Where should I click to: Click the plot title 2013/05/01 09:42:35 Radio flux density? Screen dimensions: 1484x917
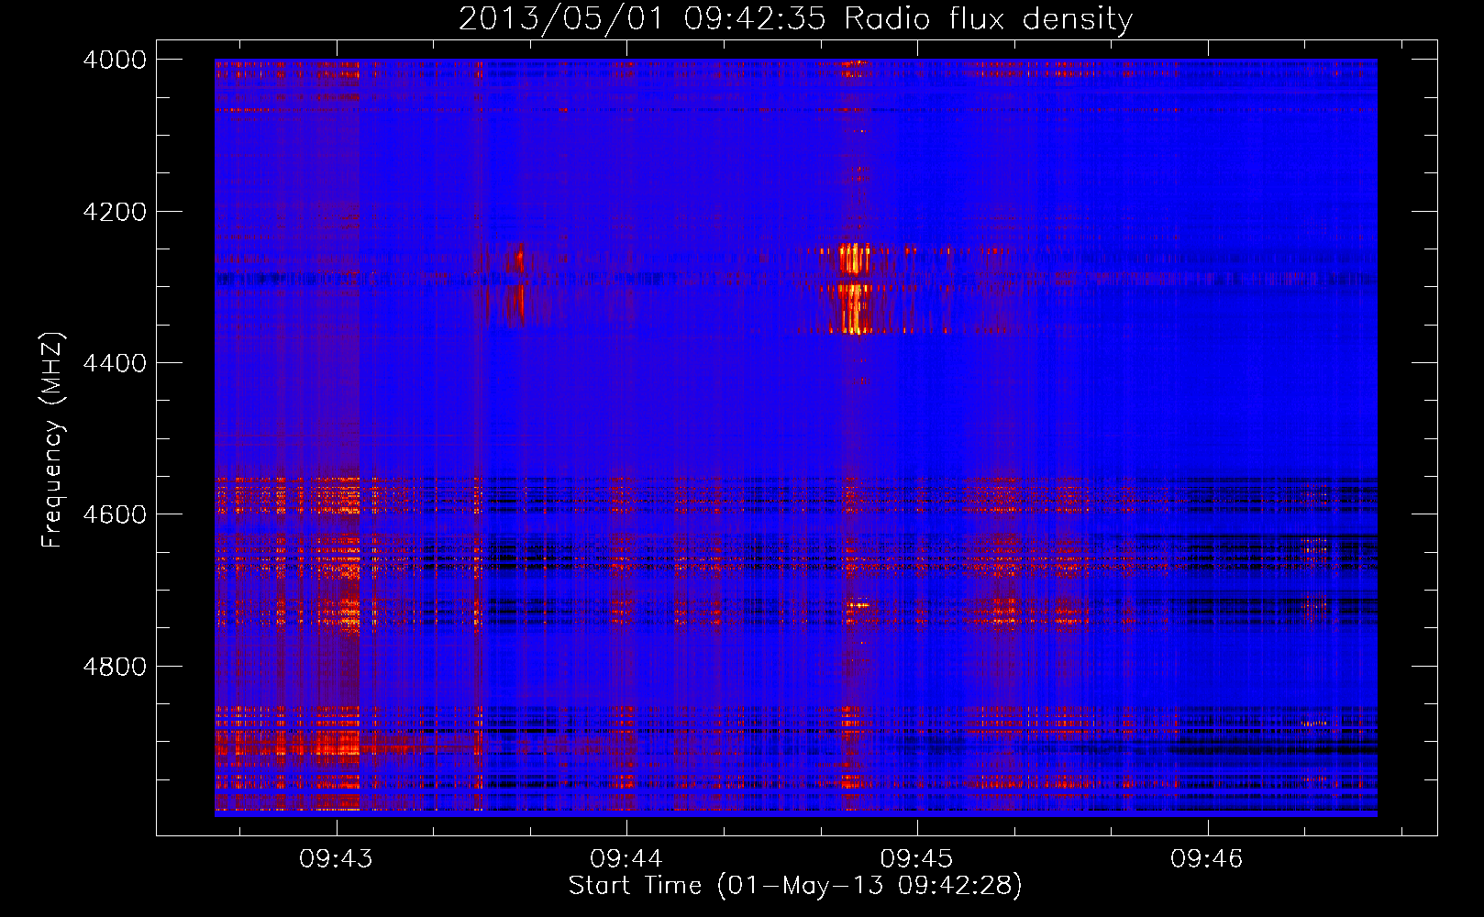795,19
